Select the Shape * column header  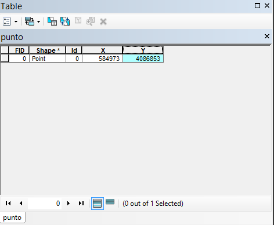click(48, 50)
